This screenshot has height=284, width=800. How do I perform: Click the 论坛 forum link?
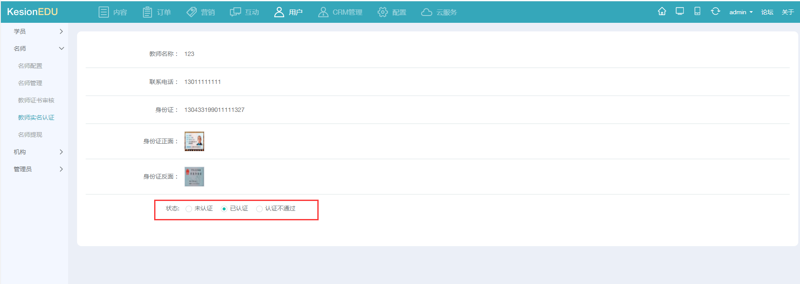point(767,12)
